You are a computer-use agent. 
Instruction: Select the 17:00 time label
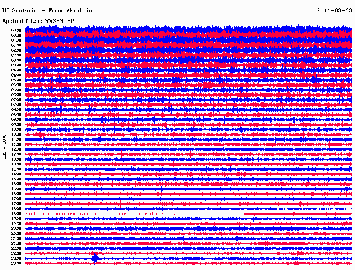(16, 199)
